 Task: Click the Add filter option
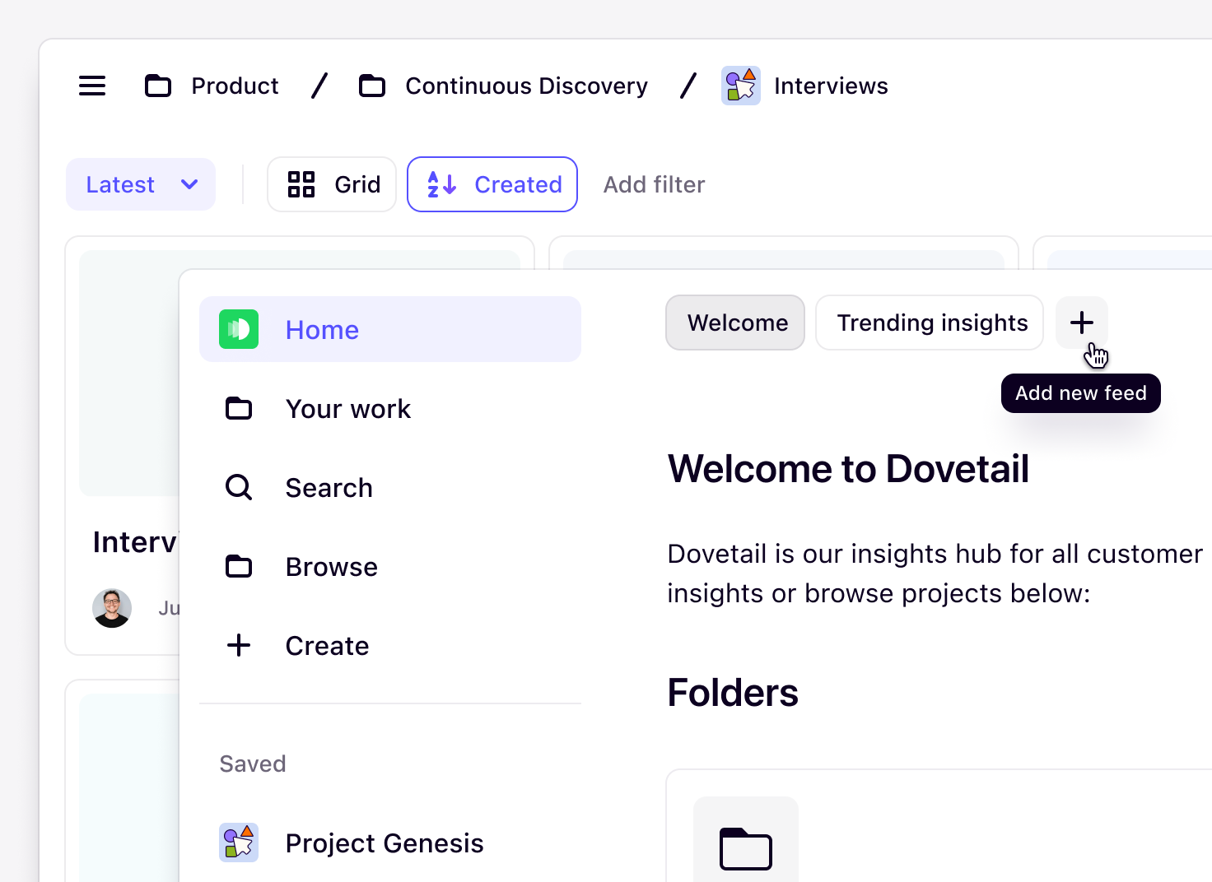click(x=654, y=184)
